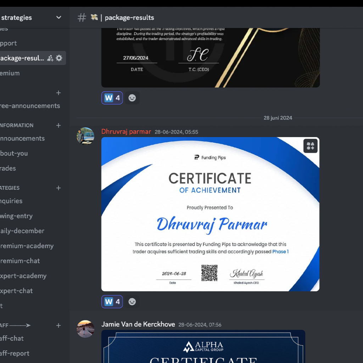Click the image apps icon on Funding Pips certificate
The height and width of the screenshot is (363, 363).
[311, 146]
